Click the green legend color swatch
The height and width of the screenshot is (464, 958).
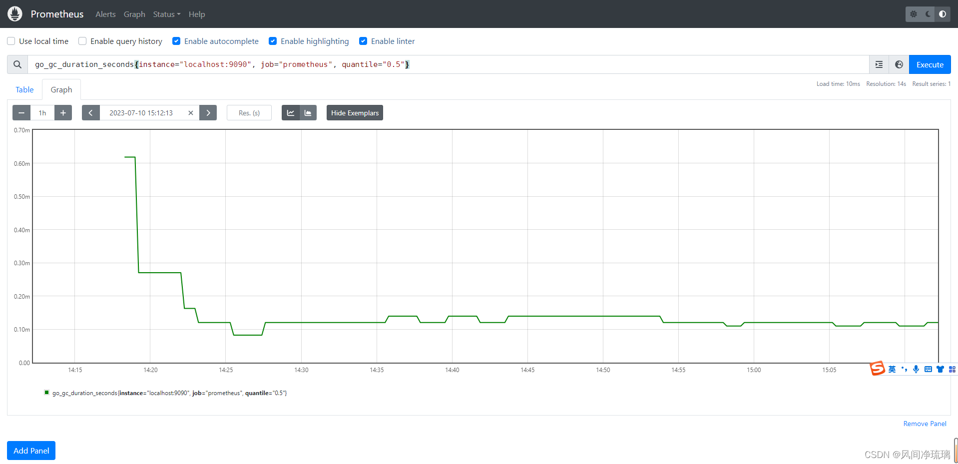(x=47, y=393)
